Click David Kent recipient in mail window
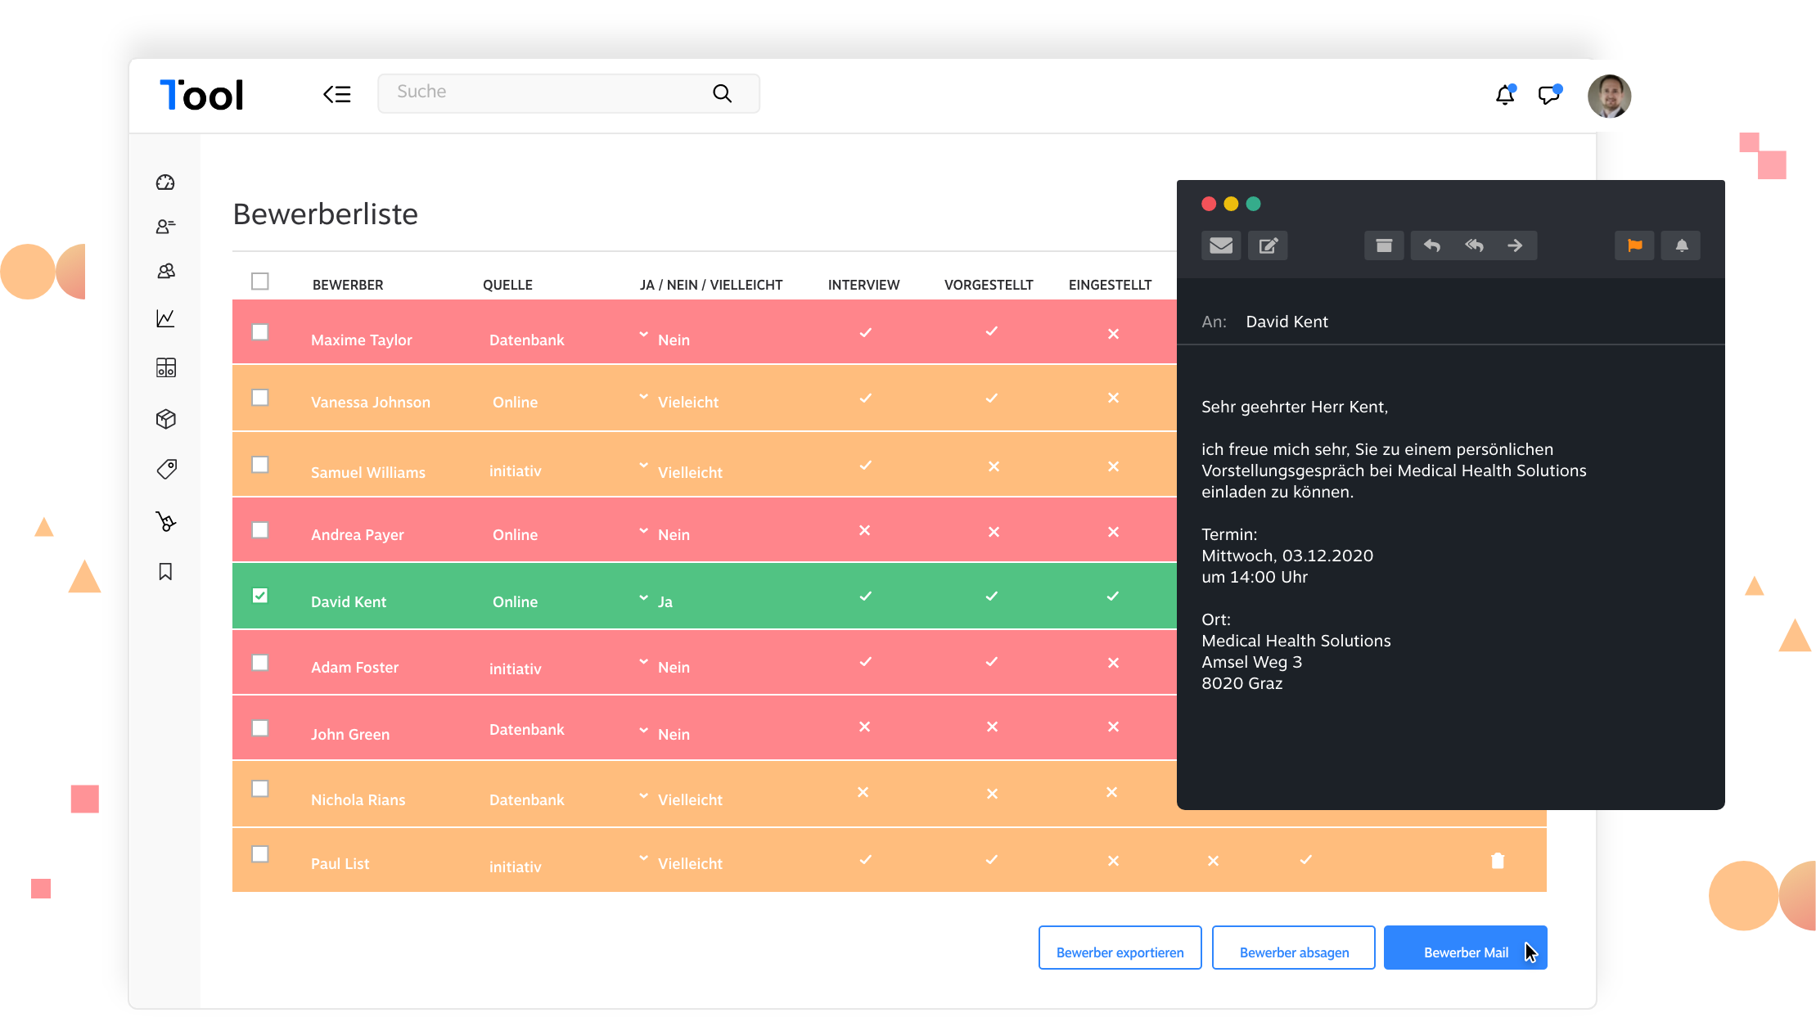Image resolution: width=1816 pixels, height=1031 pixels. point(1287,322)
